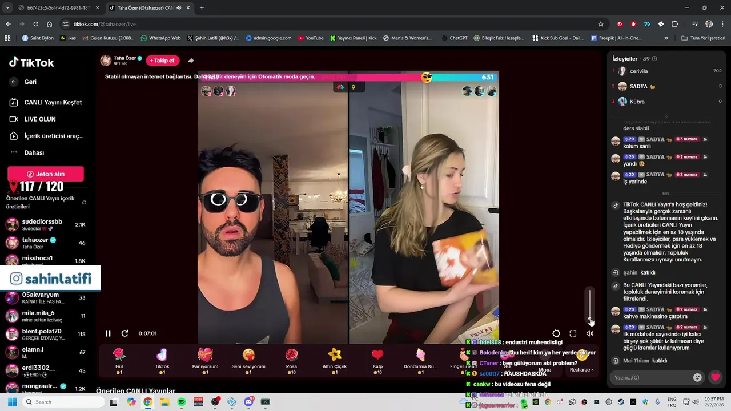Open Spotify from the taskbar

pyautogui.click(x=182, y=402)
